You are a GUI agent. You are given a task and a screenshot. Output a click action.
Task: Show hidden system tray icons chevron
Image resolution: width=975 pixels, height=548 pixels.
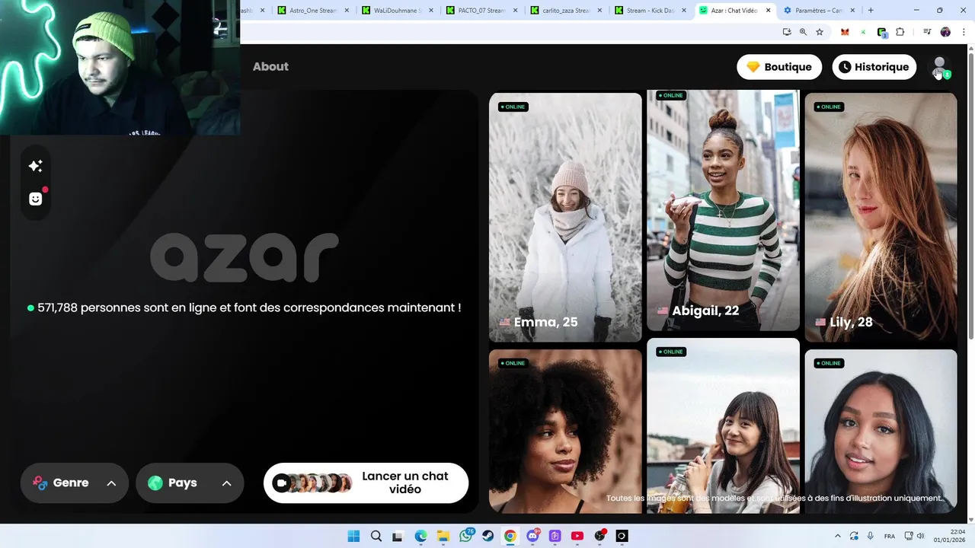(838, 536)
